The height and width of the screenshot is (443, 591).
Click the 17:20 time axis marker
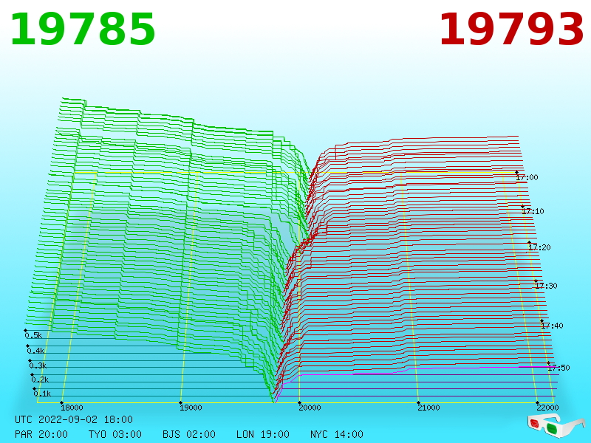click(x=539, y=247)
